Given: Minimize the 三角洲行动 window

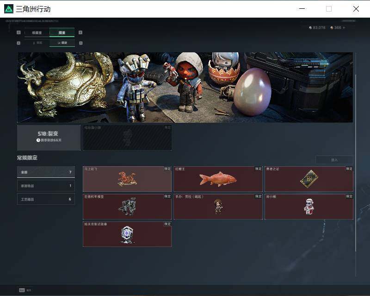Looking at the screenshot, I should (302, 9).
